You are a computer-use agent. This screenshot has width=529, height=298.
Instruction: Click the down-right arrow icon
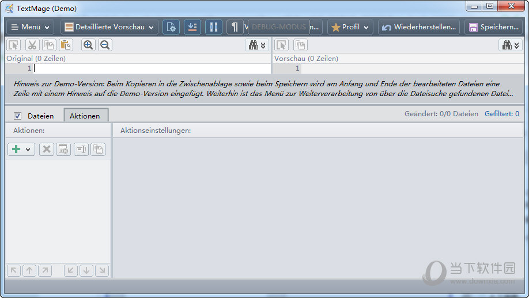click(102, 270)
